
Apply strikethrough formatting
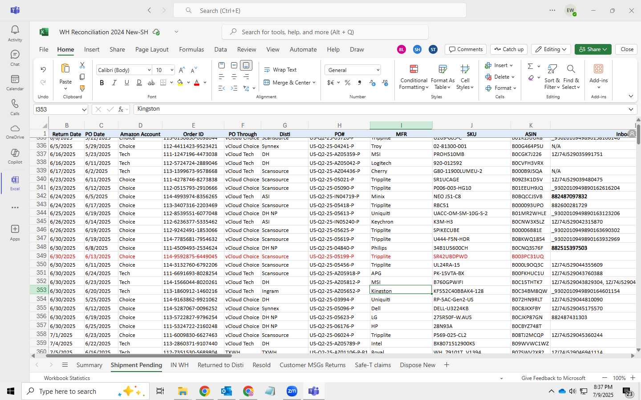tap(151, 83)
